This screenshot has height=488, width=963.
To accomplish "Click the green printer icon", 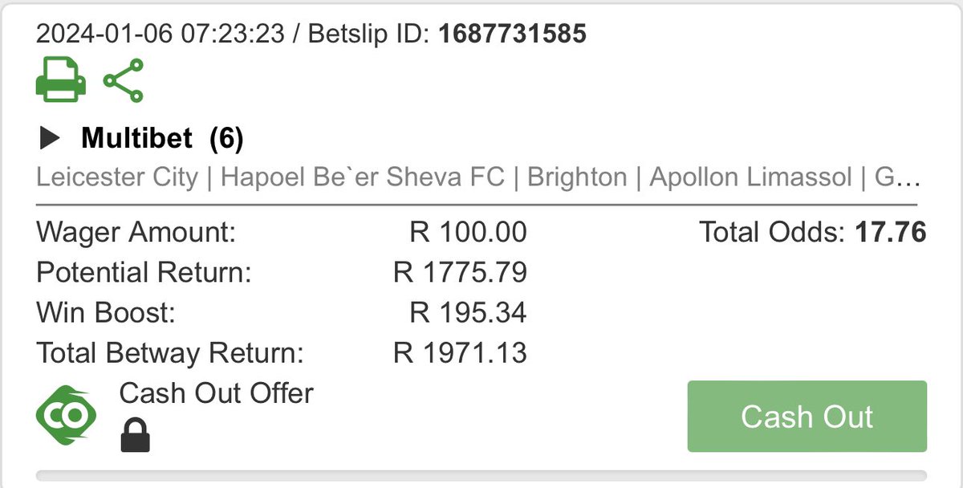I will (61, 82).
